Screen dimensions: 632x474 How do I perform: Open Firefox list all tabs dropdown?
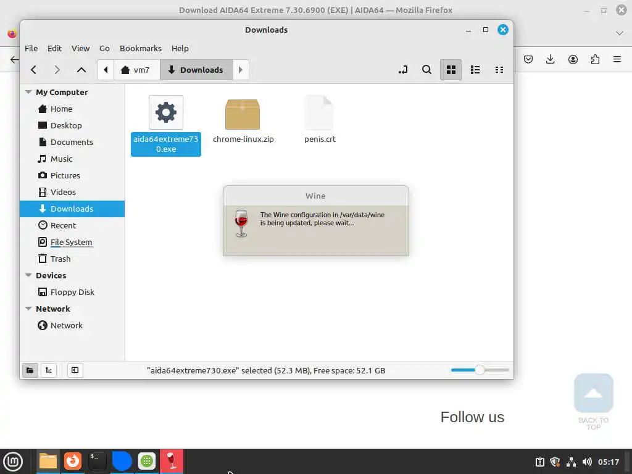coord(620,33)
